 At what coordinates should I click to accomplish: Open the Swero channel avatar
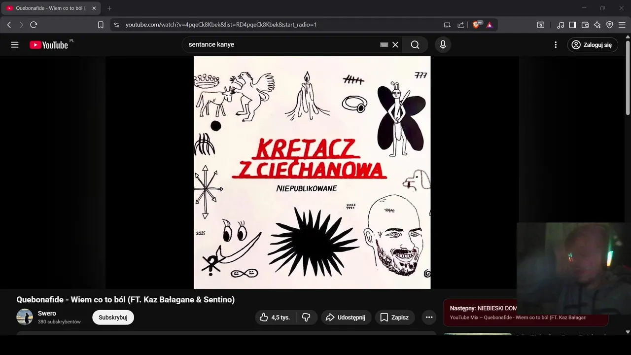click(25, 317)
